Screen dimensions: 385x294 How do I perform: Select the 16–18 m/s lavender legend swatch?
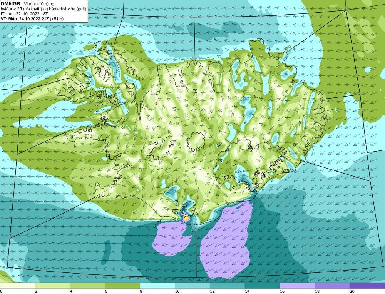point(297,286)
